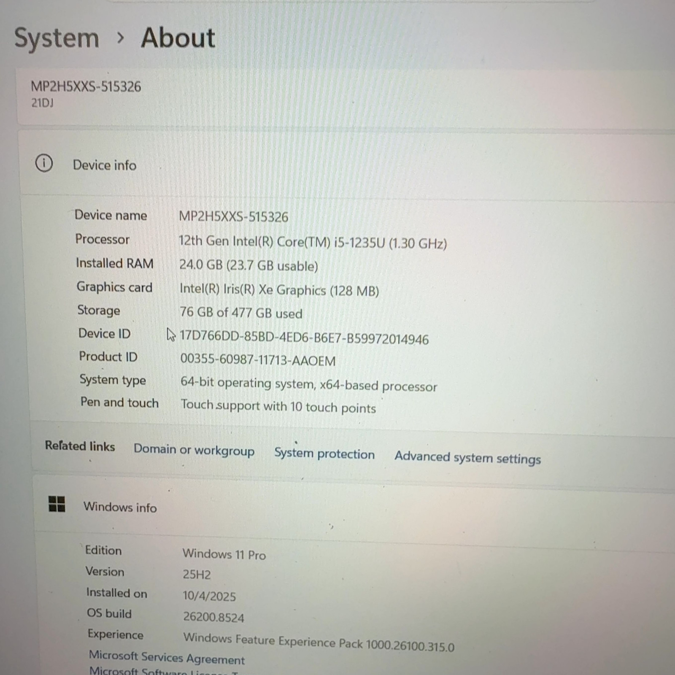Click the Device name label
The image size is (675, 675).
111,215
